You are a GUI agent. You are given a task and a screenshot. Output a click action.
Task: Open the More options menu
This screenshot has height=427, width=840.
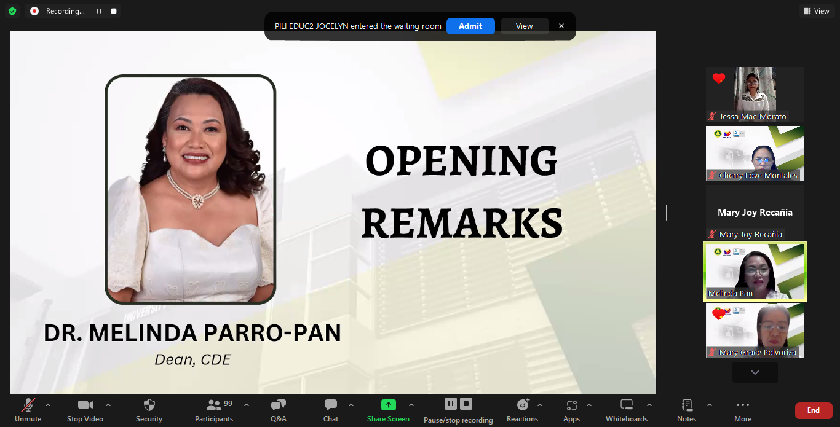click(x=742, y=405)
